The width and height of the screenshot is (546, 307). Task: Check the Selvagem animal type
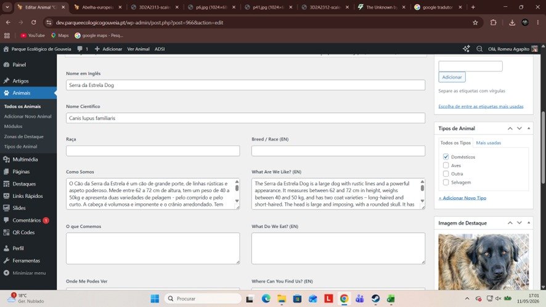(446, 182)
